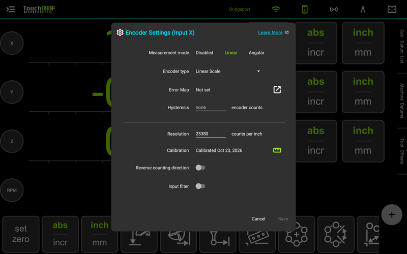Click the Save button

point(283,219)
